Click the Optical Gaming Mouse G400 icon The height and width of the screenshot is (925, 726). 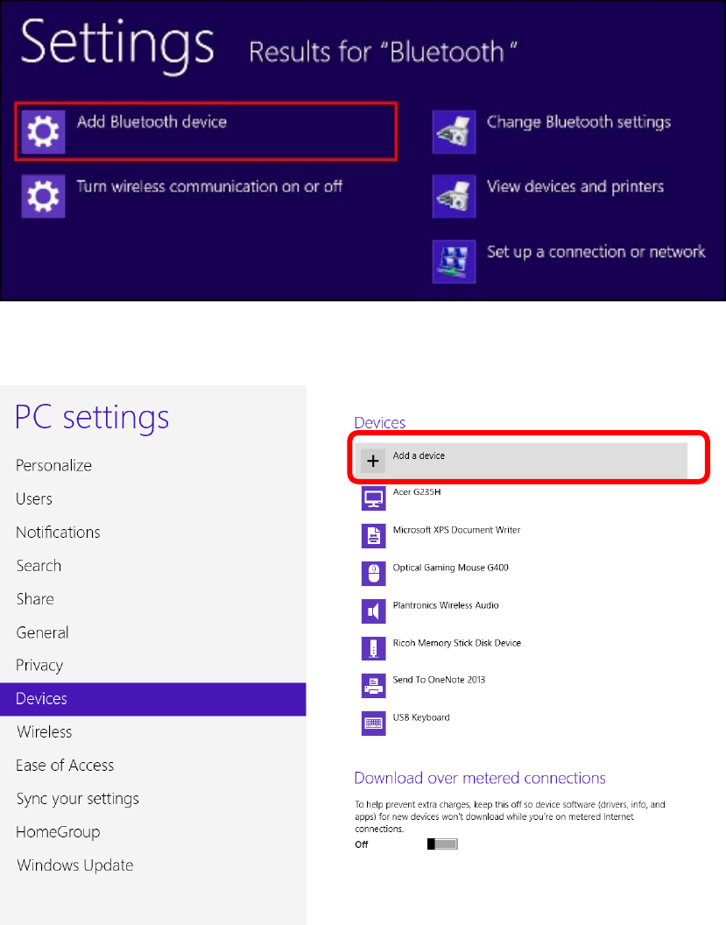(373, 574)
